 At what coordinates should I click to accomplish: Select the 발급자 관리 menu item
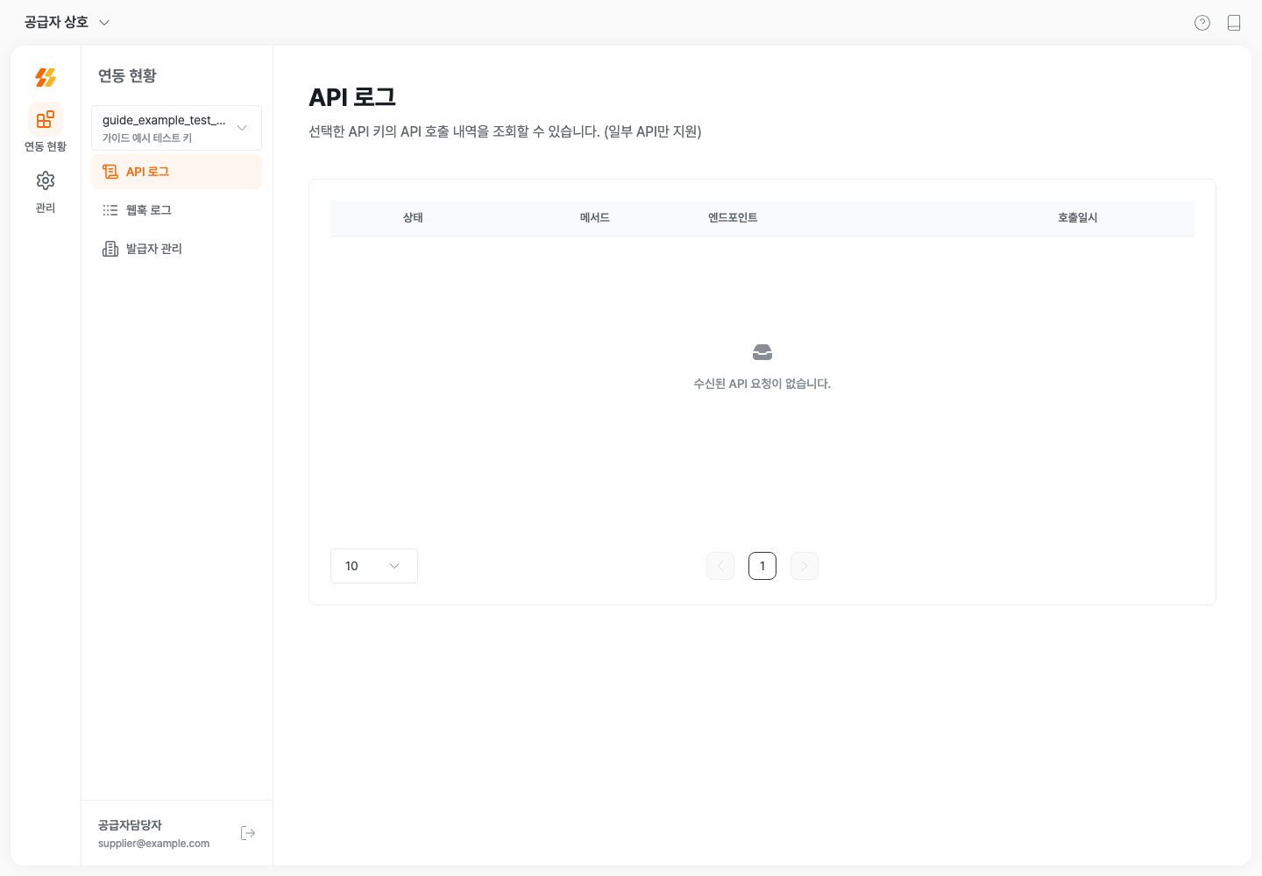click(x=176, y=249)
